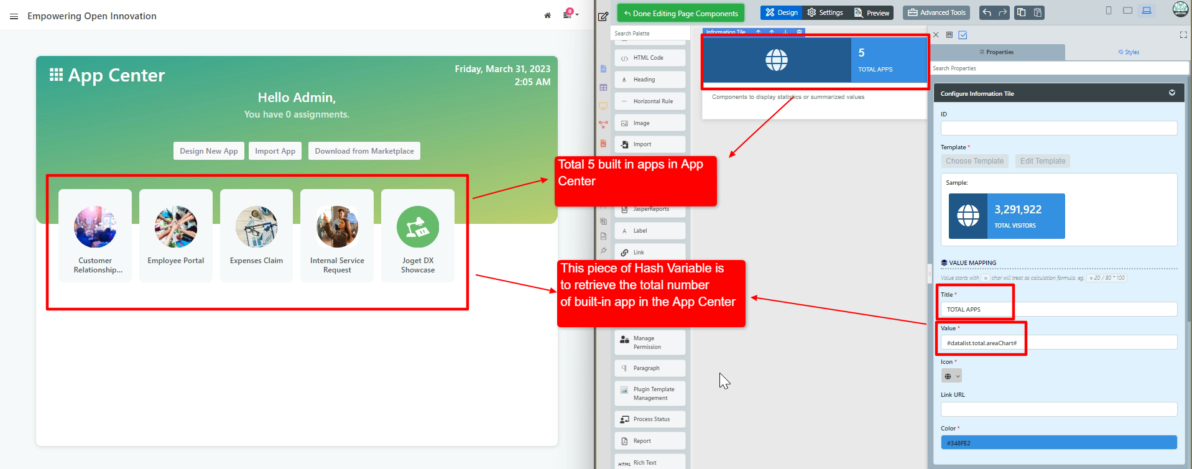Select Manage Permission palette component
This screenshot has width=1192, height=469.
click(x=650, y=343)
